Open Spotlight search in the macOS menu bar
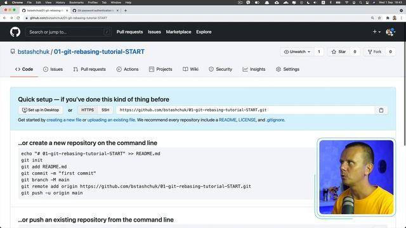 click(x=360, y=3)
